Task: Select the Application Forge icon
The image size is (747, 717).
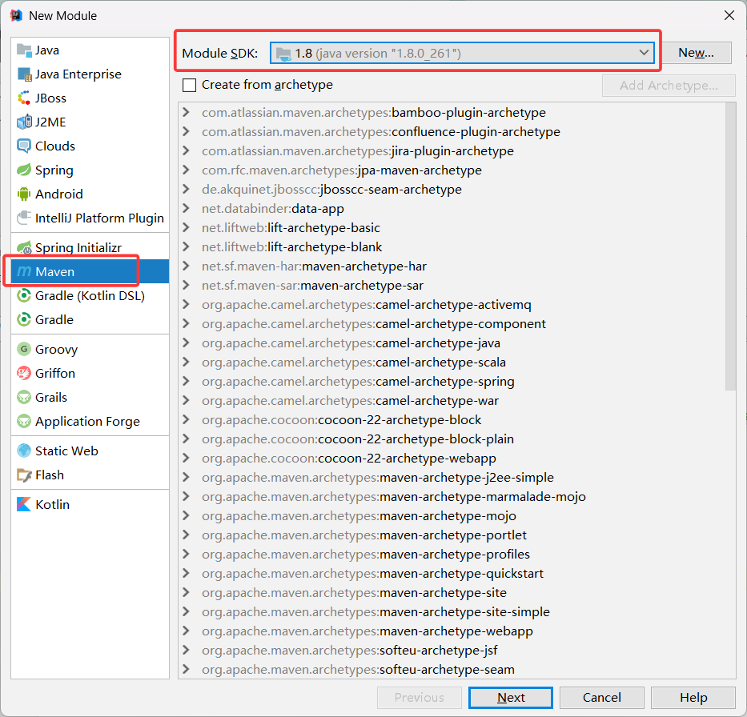Action: click(24, 422)
